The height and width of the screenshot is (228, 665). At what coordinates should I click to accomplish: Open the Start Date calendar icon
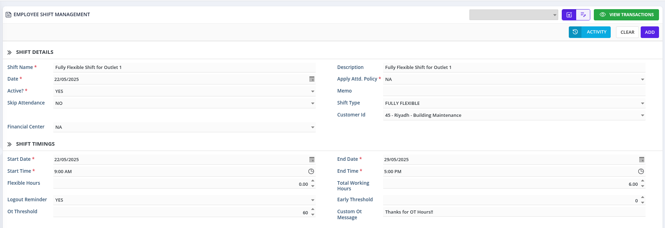click(x=312, y=160)
